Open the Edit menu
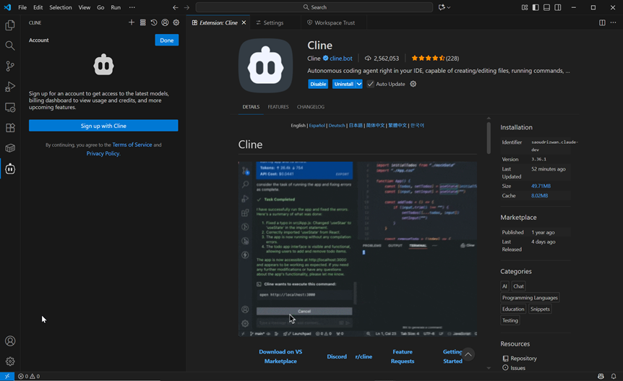 [x=38, y=7]
